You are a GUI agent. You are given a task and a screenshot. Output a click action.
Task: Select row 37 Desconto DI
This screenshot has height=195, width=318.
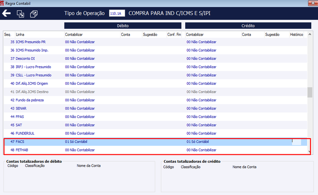(155, 58)
